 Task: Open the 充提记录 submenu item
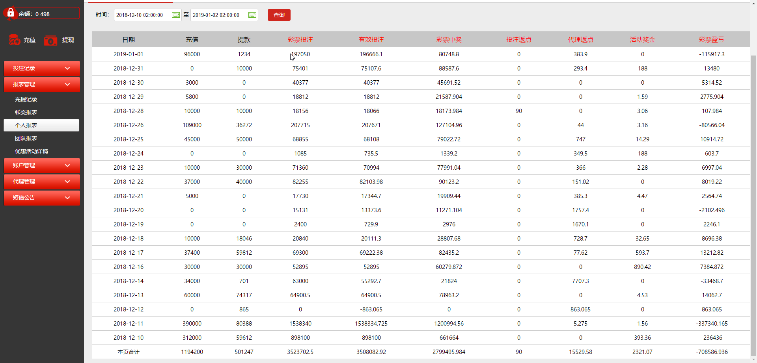(26, 99)
